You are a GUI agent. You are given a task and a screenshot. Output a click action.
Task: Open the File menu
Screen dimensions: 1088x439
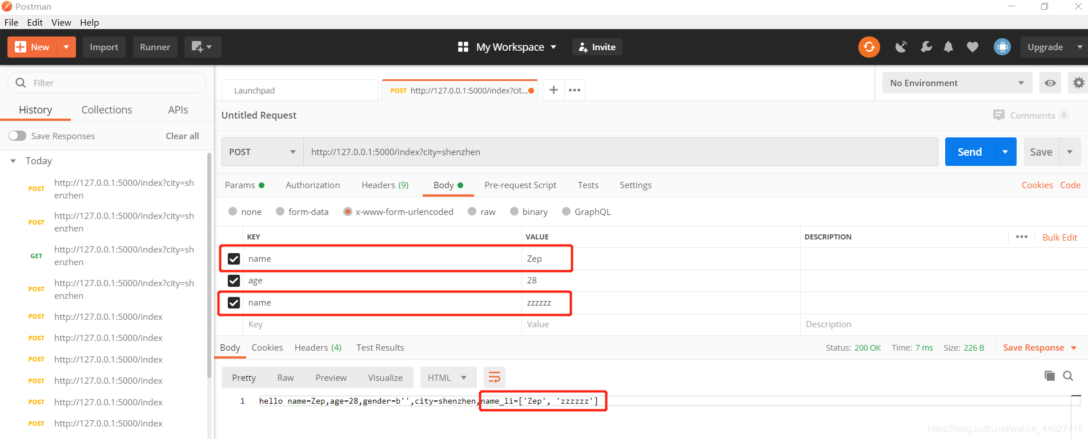coord(11,22)
